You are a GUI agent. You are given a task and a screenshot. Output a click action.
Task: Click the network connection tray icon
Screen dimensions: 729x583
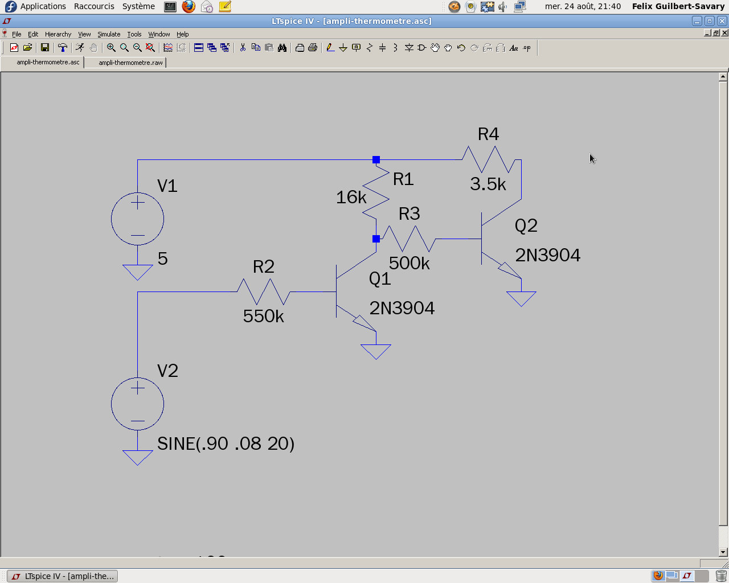tap(519, 7)
